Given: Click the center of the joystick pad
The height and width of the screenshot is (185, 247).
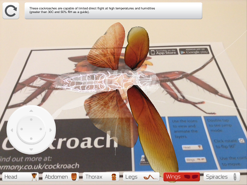Looking at the screenshot, I should tap(31, 130).
